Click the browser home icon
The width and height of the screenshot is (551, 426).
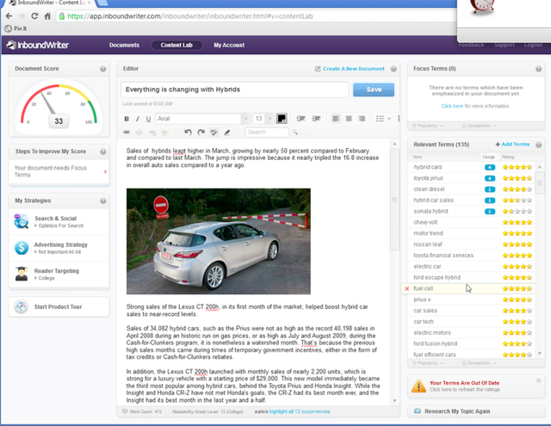coord(47,16)
